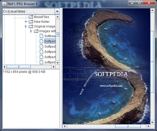157x131 pixels.
Task: Select the New folder tree entry
Action: [42, 22]
